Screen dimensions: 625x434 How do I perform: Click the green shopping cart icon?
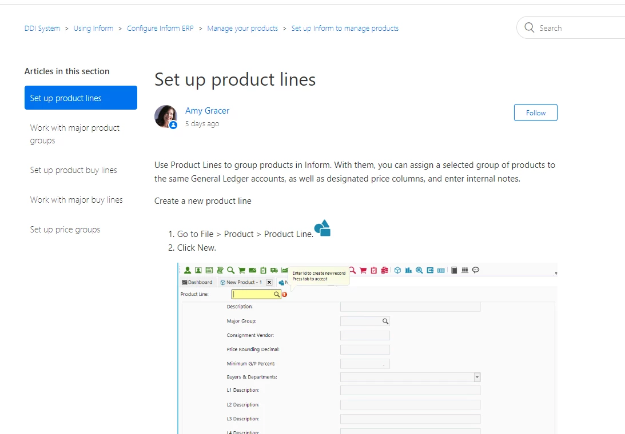click(x=241, y=270)
